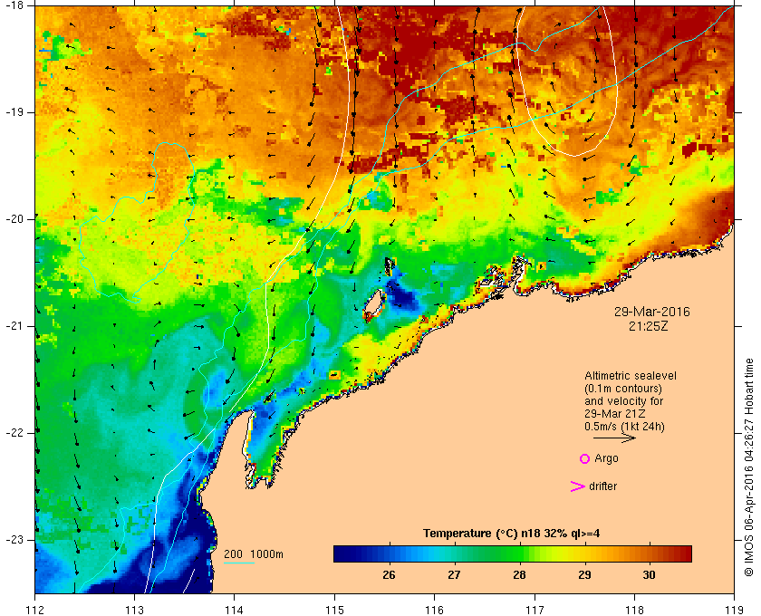Click the 'Altimetric sealevel' legend line
Image resolution: width=761 pixels, height=616 pixels.
tap(630, 376)
